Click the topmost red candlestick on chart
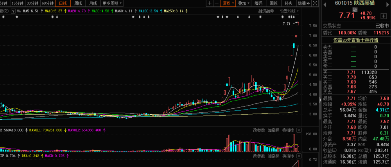Image resolution: width=391 pixels, height=167 pixels. coord(298,24)
